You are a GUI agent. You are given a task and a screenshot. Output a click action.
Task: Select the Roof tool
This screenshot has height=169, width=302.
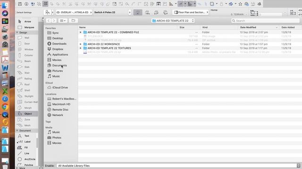click(26, 84)
